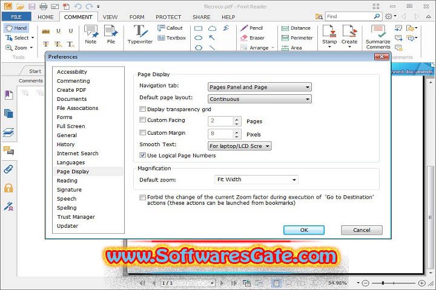The image size is (436, 290).
Task: Open the Start document tab
Action: [x=35, y=71]
